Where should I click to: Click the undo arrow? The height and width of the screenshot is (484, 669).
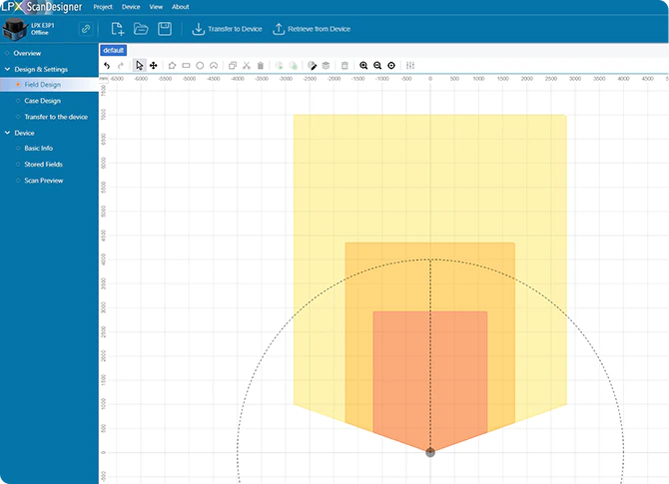[x=107, y=65]
